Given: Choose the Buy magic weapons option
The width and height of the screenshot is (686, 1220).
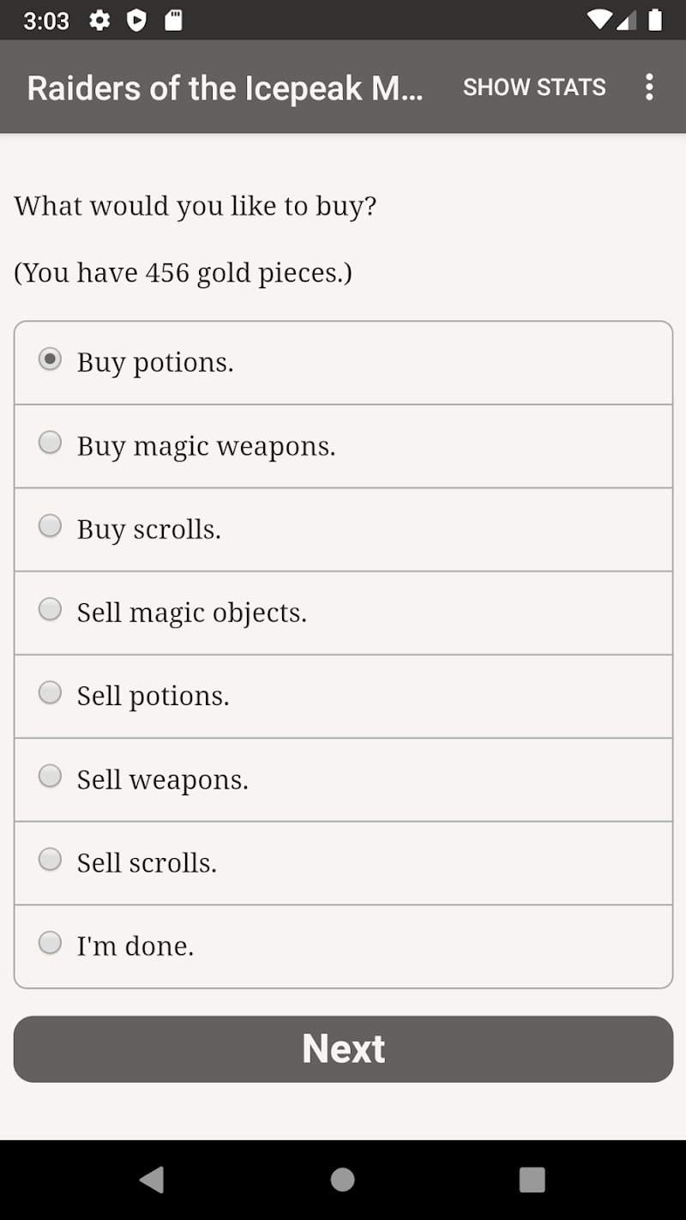Looking at the screenshot, I should pyautogui.click(x=51, y=443).
